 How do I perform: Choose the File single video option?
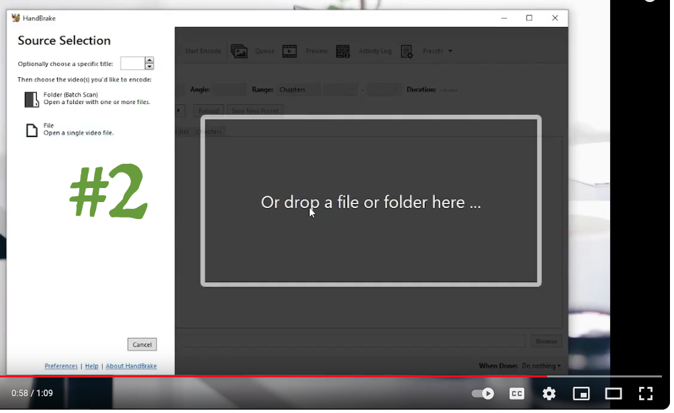[70, 130]
